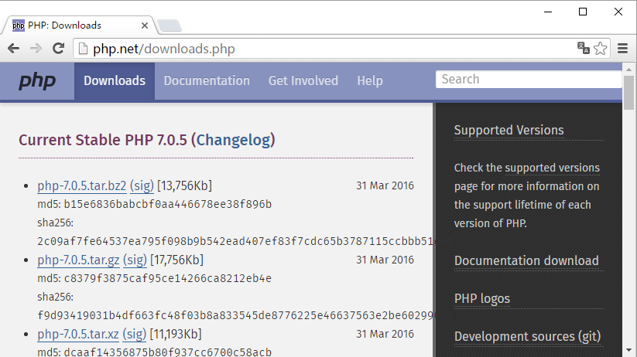Close the PHP: Downloads tab
637x357 pixels.
(144, 25)
